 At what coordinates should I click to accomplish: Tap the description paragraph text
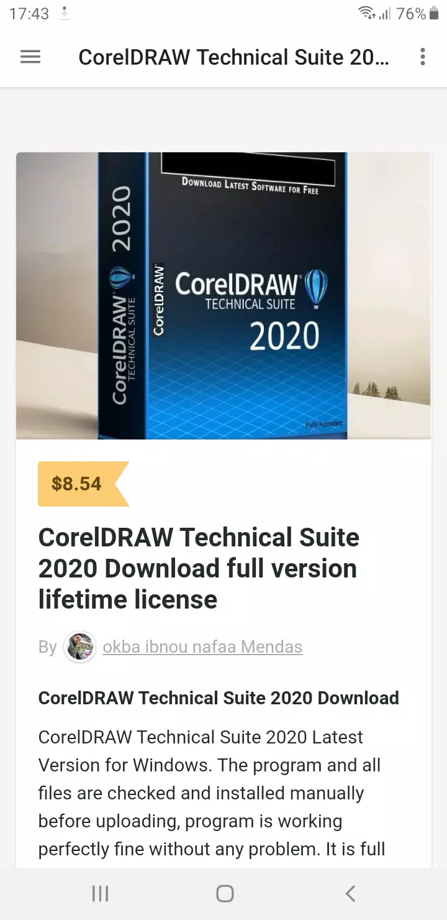[212, 793]
